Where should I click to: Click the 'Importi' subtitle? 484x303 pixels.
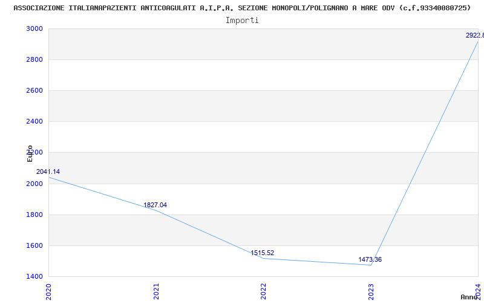click(x=242, y=21)
